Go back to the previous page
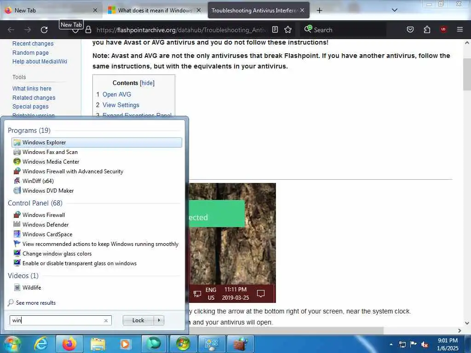The image size is (471, 353). [11, 30]
